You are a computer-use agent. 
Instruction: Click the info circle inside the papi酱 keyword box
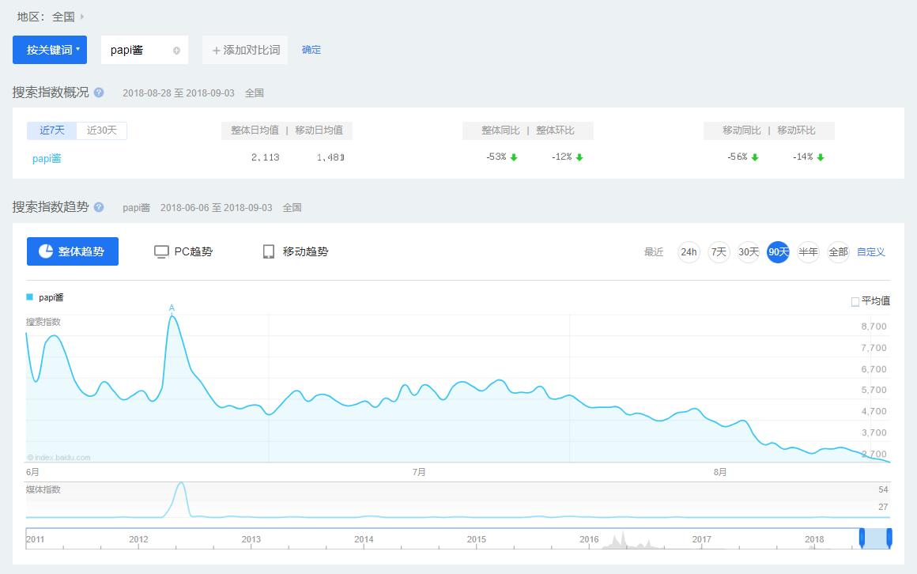coord(176,50)
